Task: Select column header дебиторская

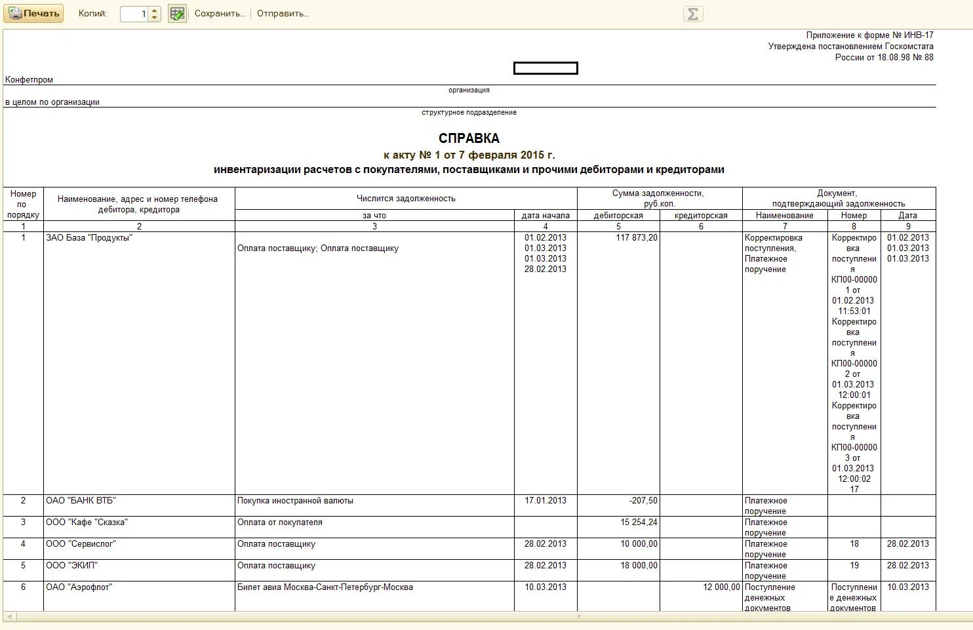Action: [x=618, y=216]
